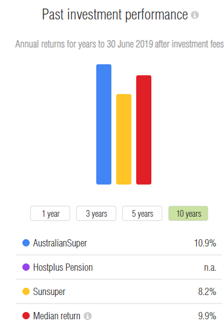This screenshot has height=329, width=224.
Task: Click the blue AustralianSuper bar
Action: (104, 124)
